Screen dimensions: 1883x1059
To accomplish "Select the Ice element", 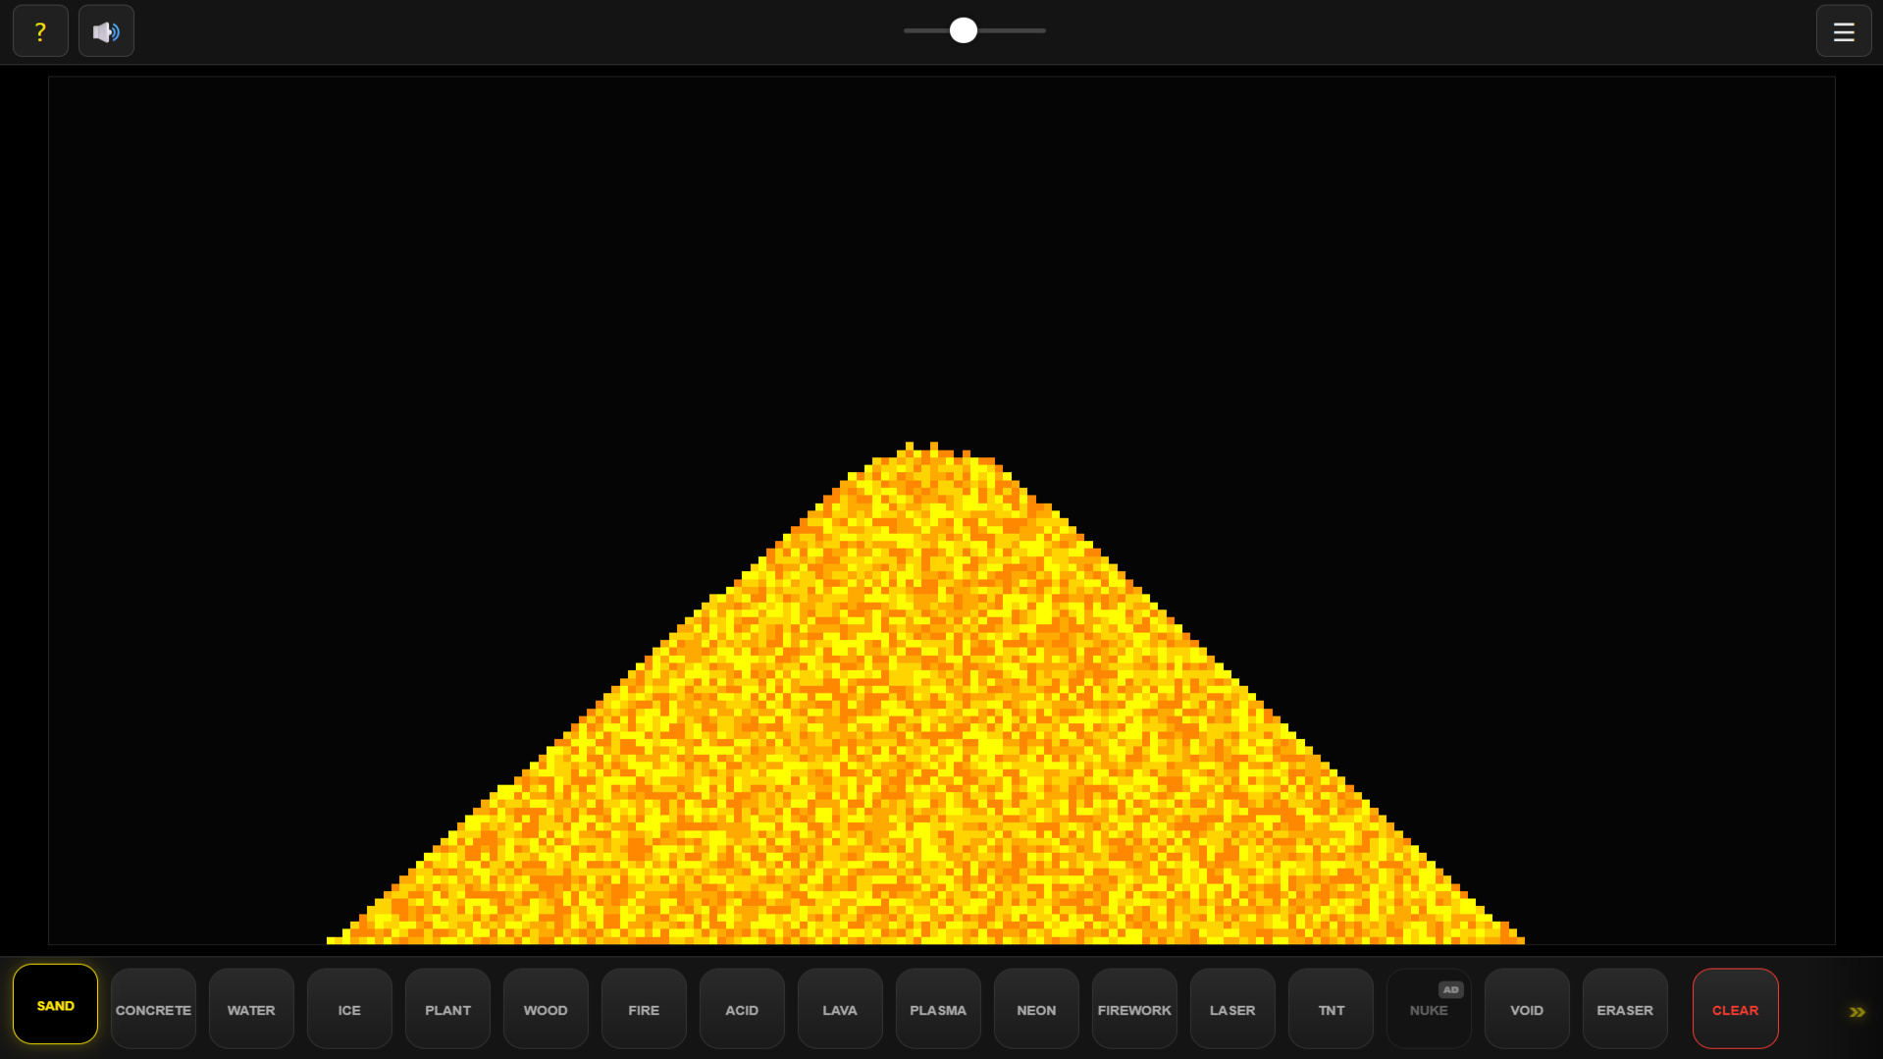I will click(348, 1009).
